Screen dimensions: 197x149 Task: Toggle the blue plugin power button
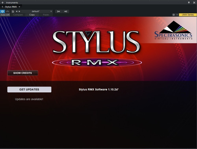click(2, 11)
